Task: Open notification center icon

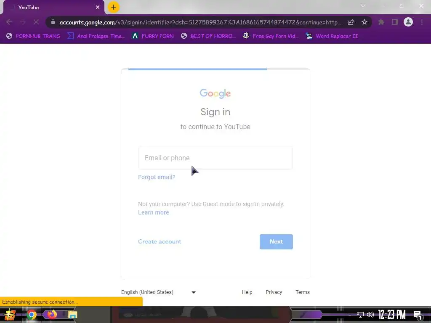Action: [x=418, y=315]
